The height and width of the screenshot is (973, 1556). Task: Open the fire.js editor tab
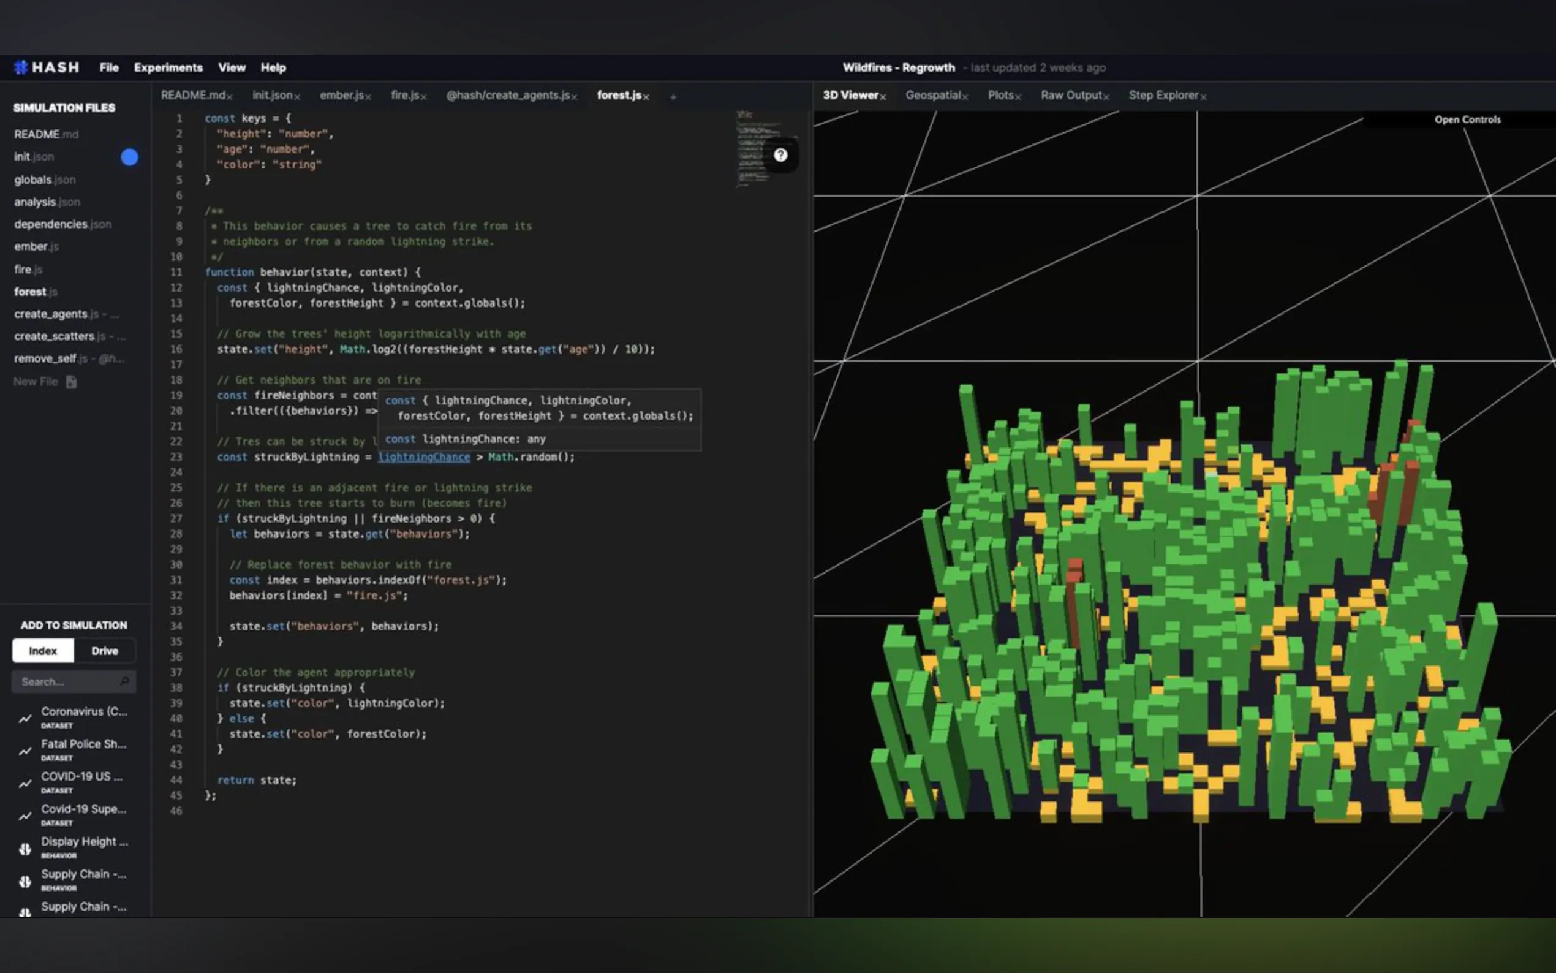[404, 95]
